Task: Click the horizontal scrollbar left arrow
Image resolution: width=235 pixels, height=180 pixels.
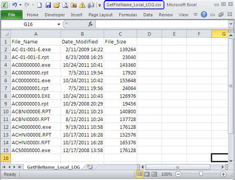Action: pos(143,167)
